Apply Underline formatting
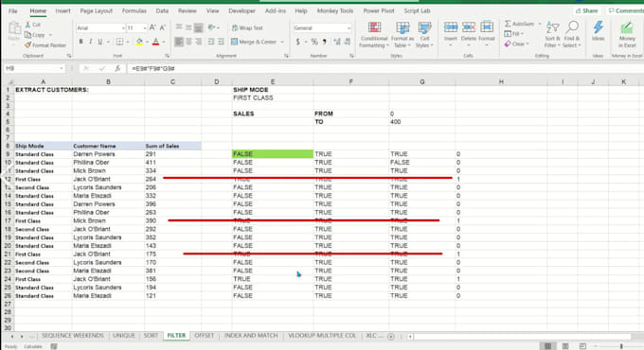 (99, 42)
